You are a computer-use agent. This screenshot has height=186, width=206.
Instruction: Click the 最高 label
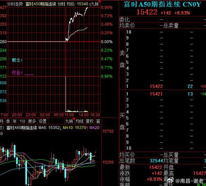point(168,173)
